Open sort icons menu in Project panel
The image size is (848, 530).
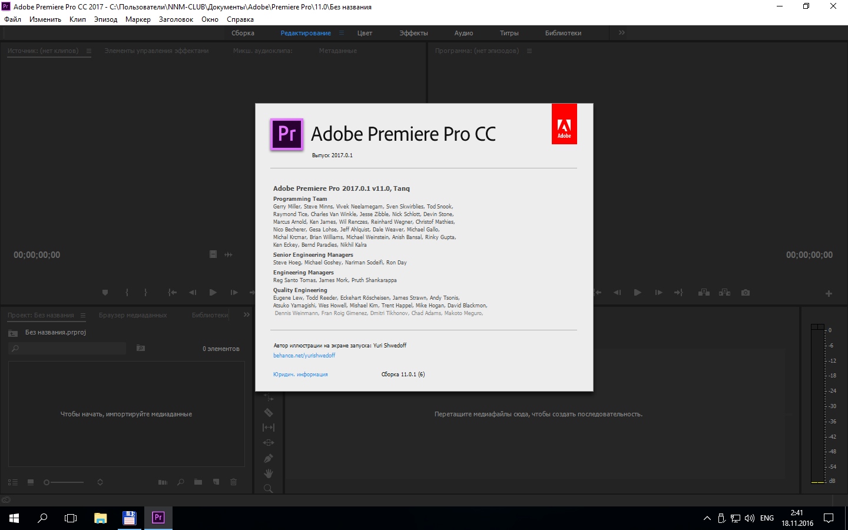[x=100, y=482]
